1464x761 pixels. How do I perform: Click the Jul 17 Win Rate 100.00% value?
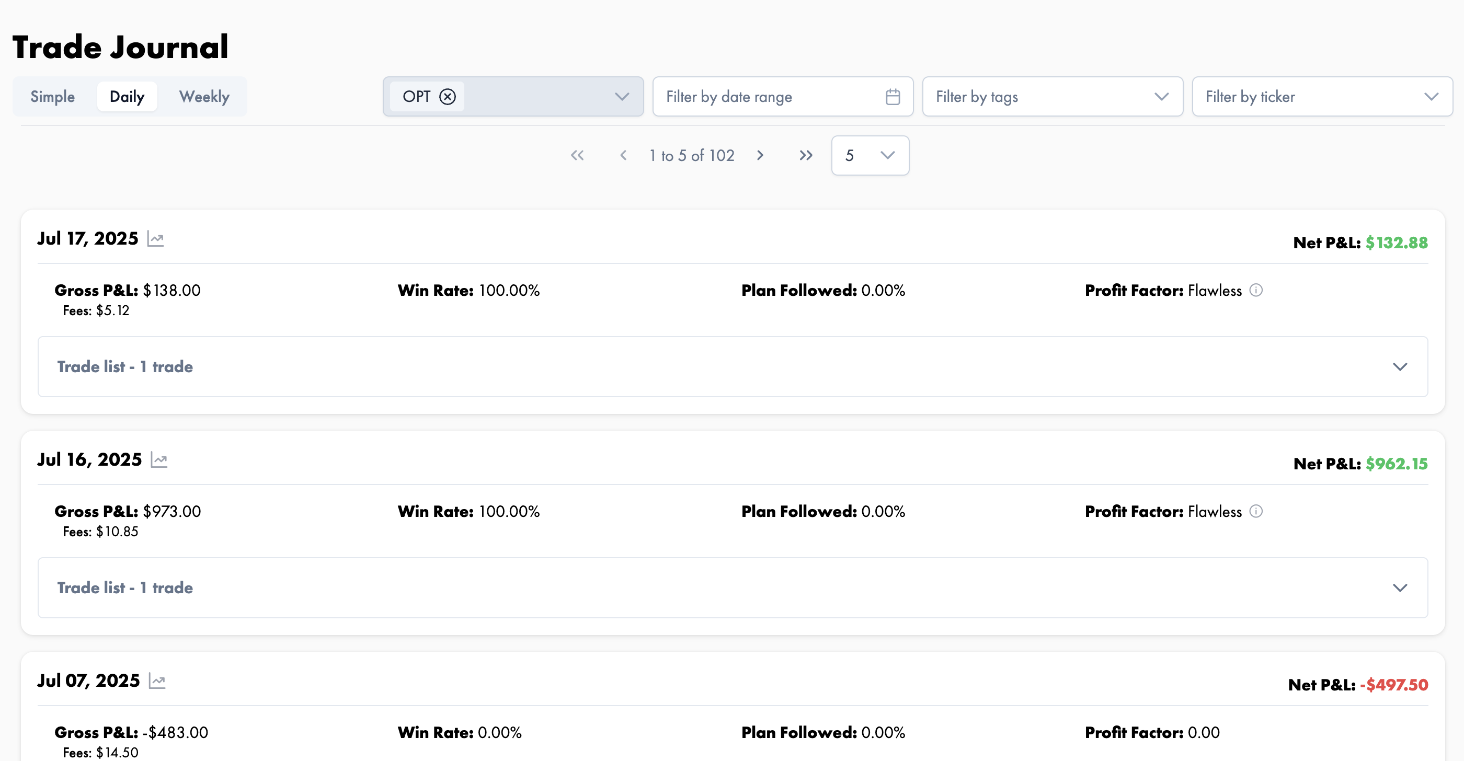click(x=509, y=290)
